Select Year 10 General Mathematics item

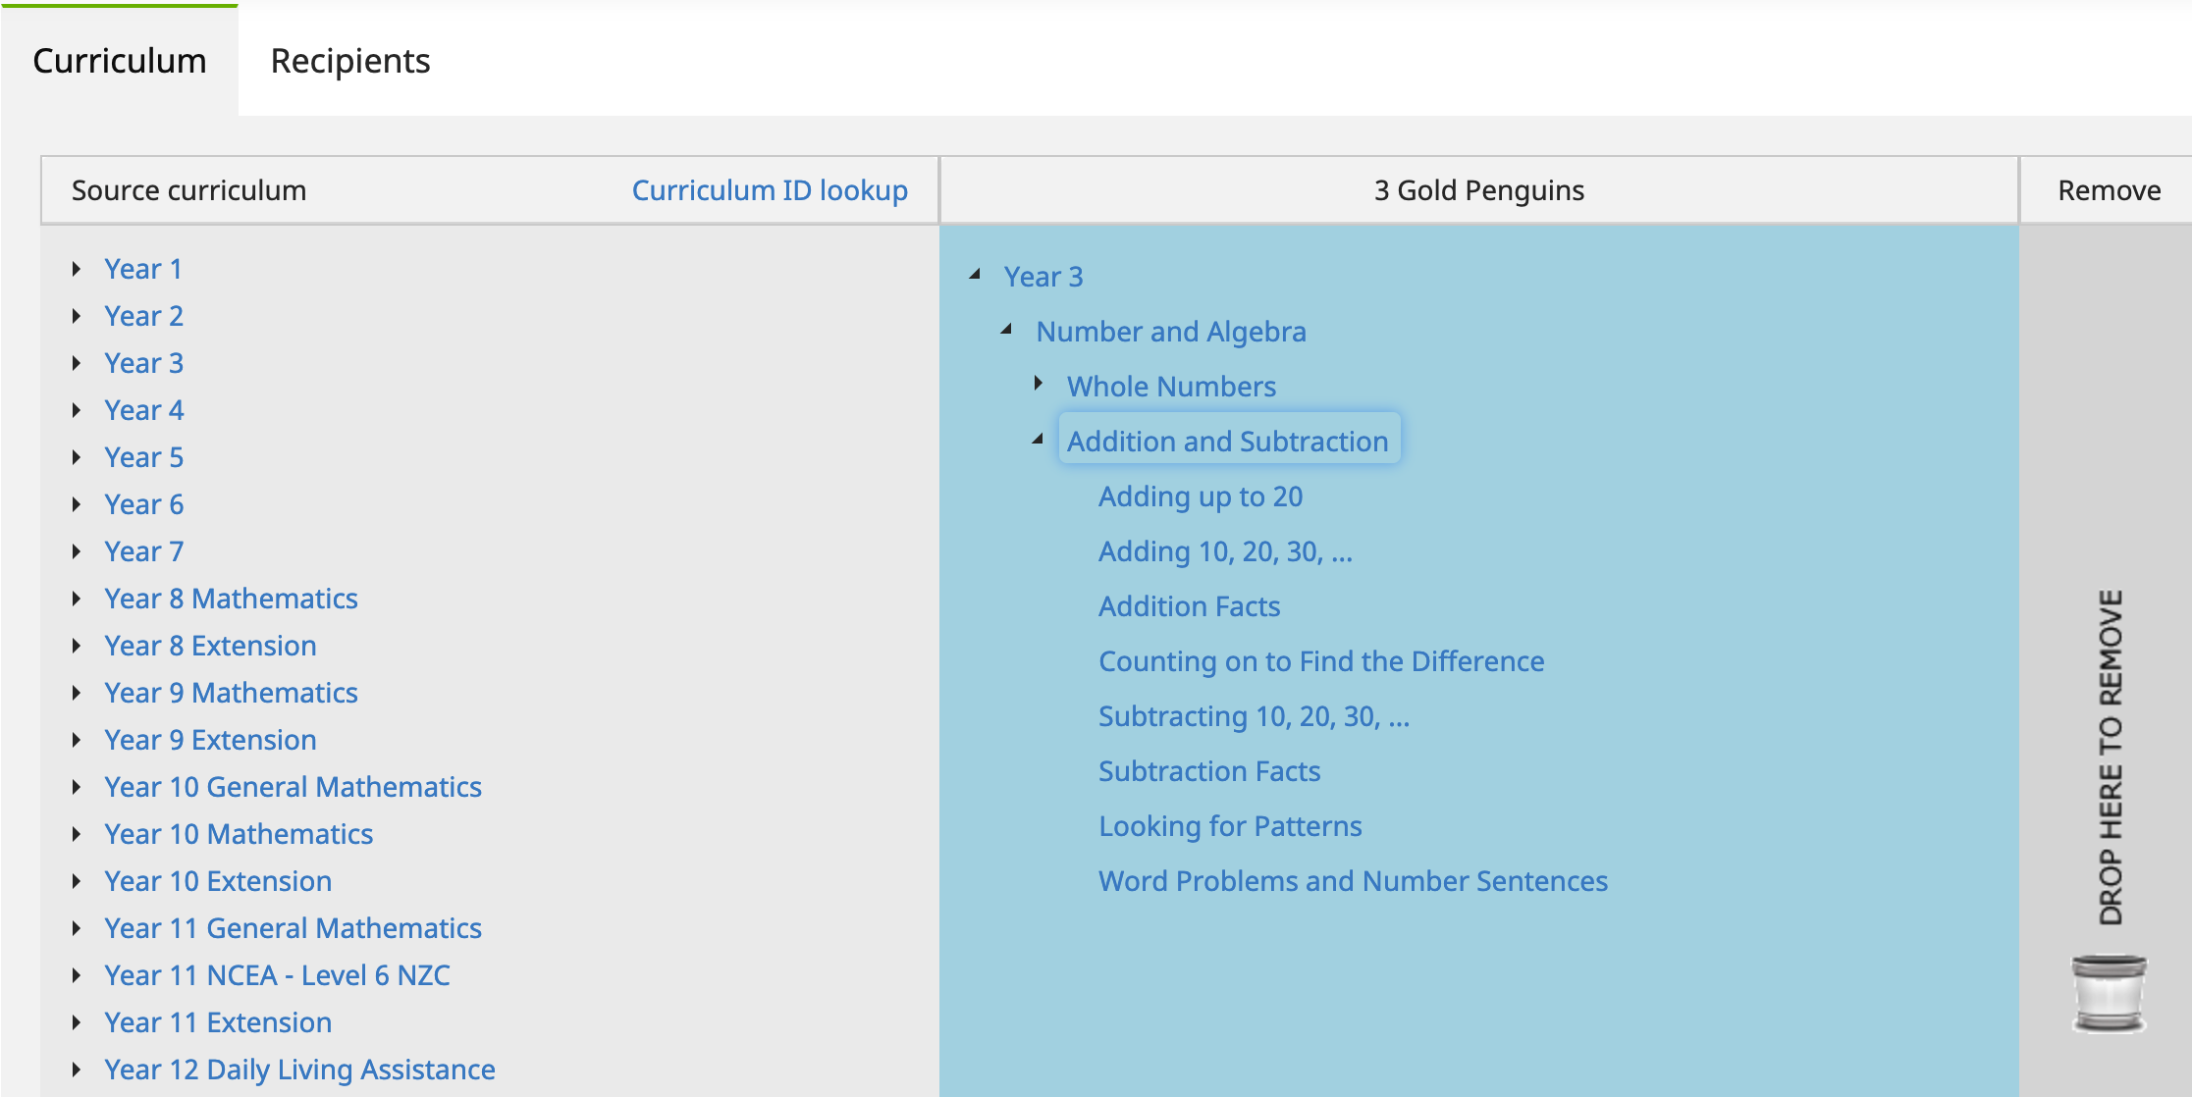point(293,787)
